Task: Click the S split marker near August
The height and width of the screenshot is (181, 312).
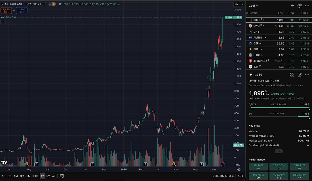Action: point(27,164)
